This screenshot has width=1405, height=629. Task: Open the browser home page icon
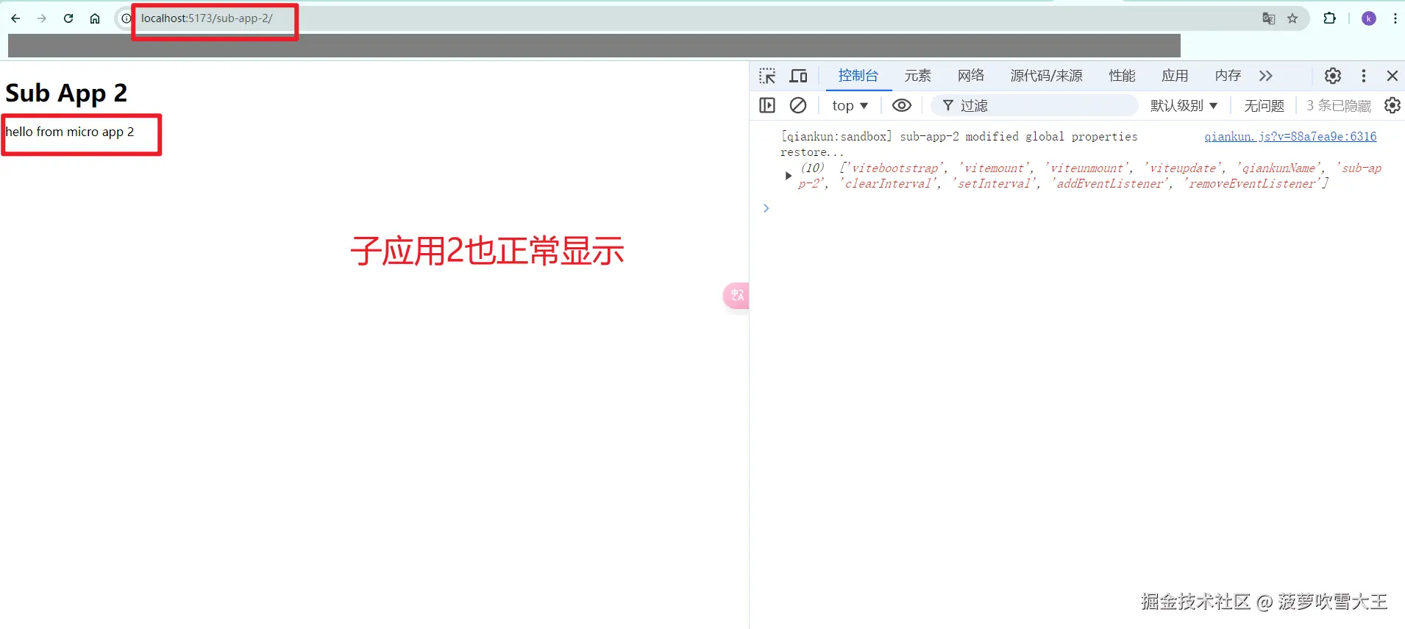pos(95,18)
